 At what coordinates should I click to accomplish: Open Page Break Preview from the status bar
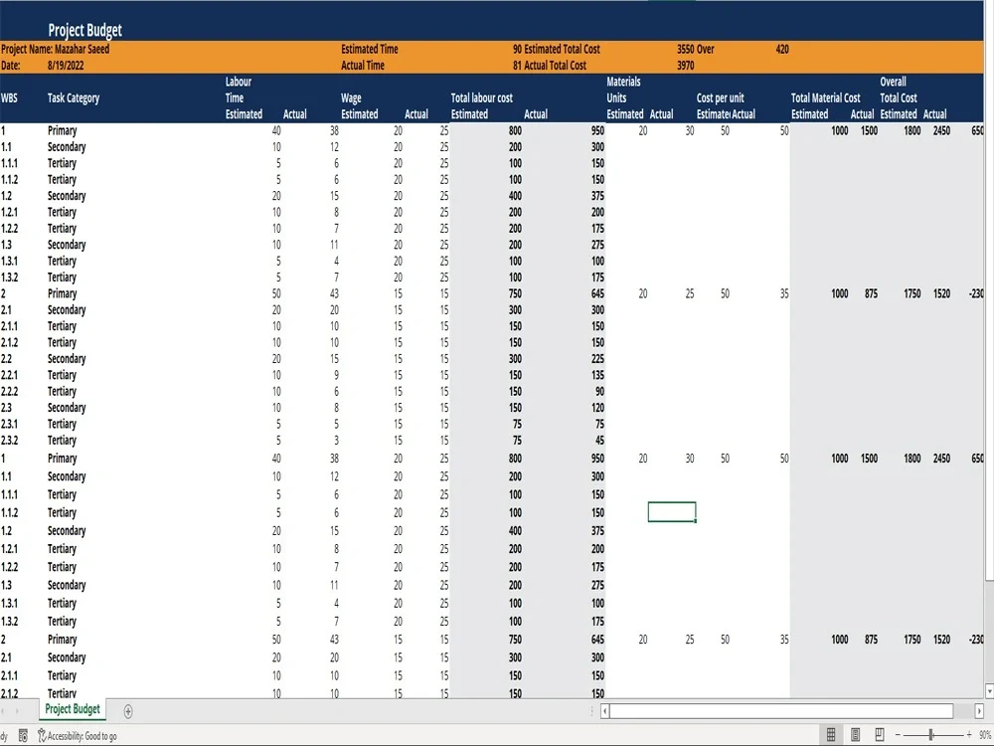click(x=879, y=734)
